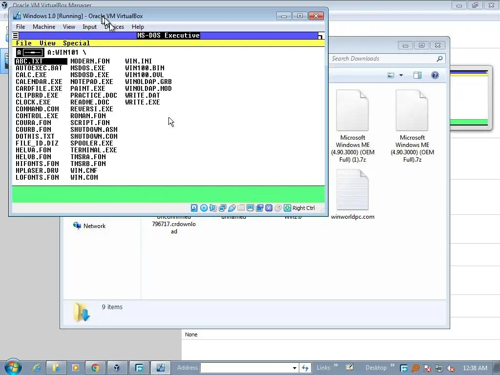Image resolution: width=500 pixels, height=375 pixels.
Task: Click the VirtualBox Manager taskbar button
Action: tap(116, 368)
